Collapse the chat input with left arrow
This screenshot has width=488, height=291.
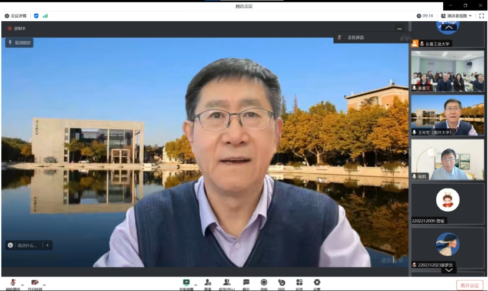[47, 245]
